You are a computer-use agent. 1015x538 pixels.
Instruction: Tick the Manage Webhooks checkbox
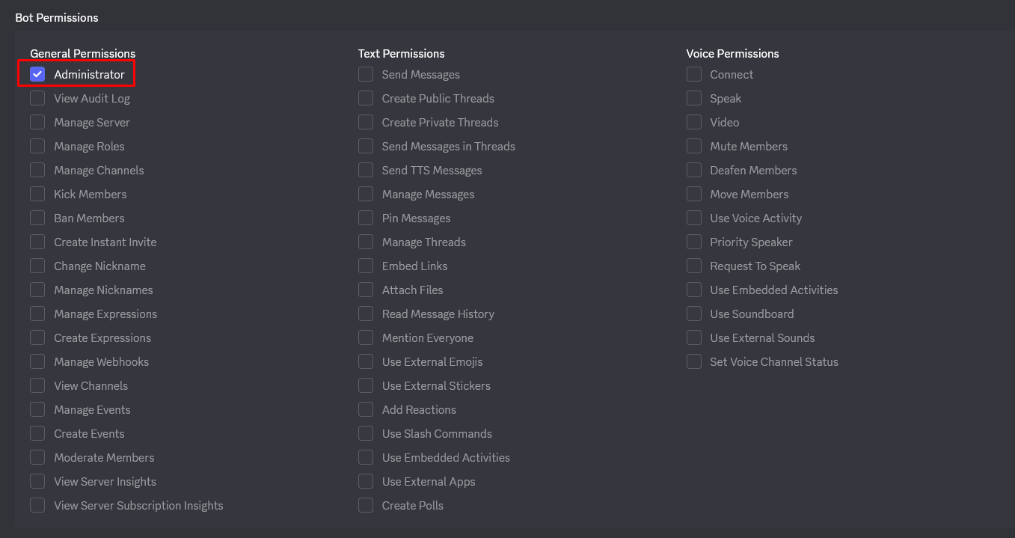tap(37, 362)
